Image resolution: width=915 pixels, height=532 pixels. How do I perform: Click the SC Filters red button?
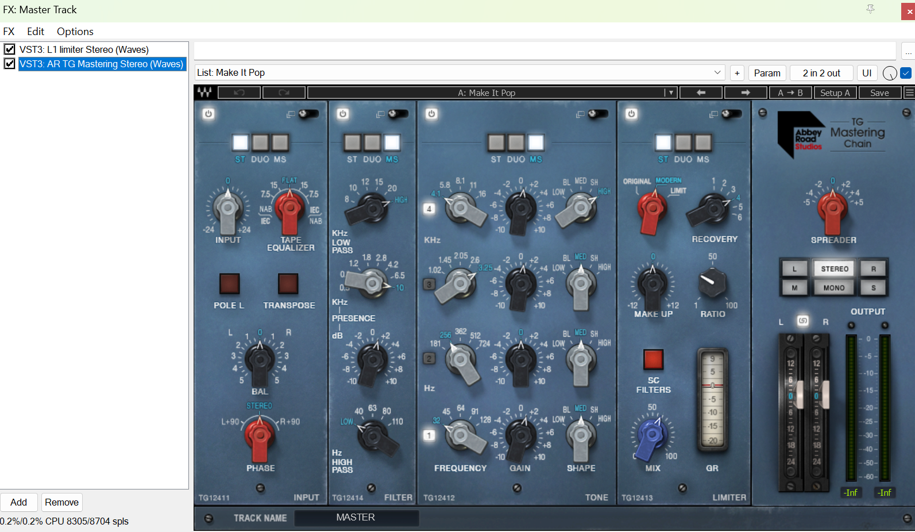coord(653,359)
